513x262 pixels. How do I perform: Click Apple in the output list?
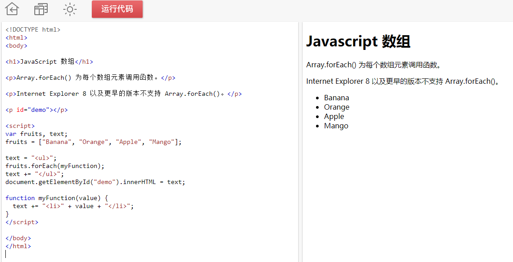click(334, 116)
